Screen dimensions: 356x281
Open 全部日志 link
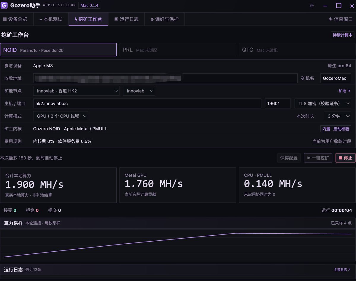[342, 270]
